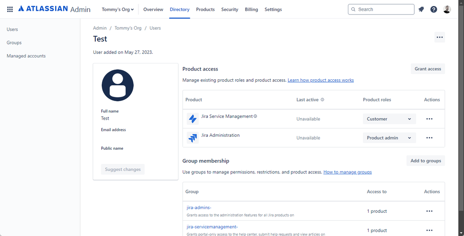Open the Customer product role dropdown

pyautogui.click(x=389, y=119)
